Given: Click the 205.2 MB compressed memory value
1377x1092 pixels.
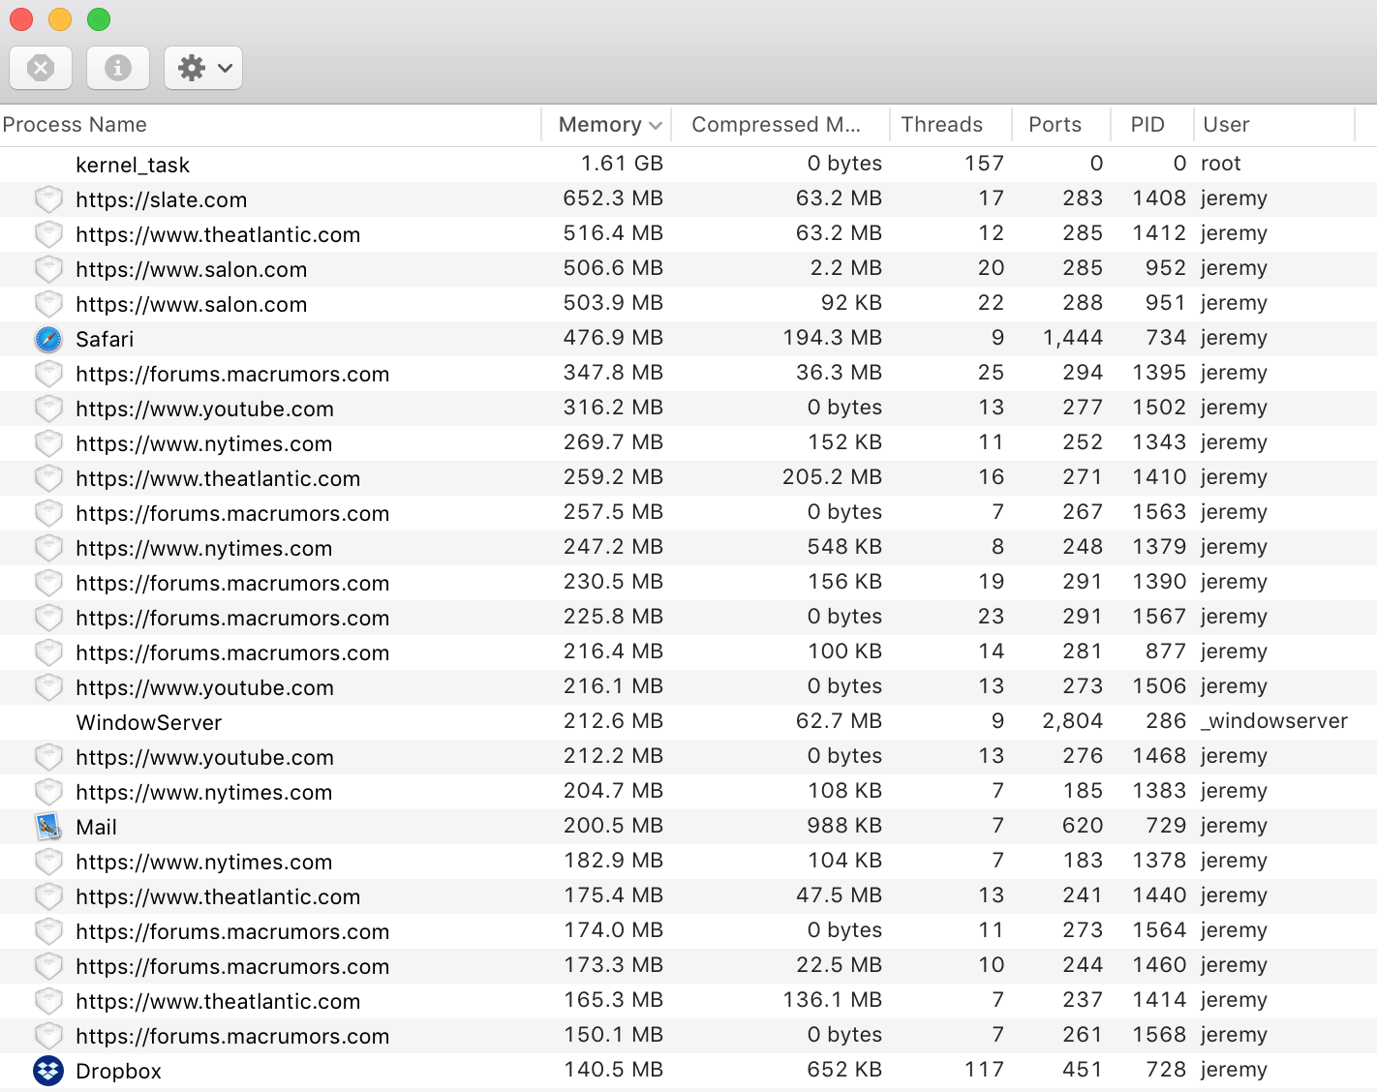Looking at the screenshot, I should 833,476.
